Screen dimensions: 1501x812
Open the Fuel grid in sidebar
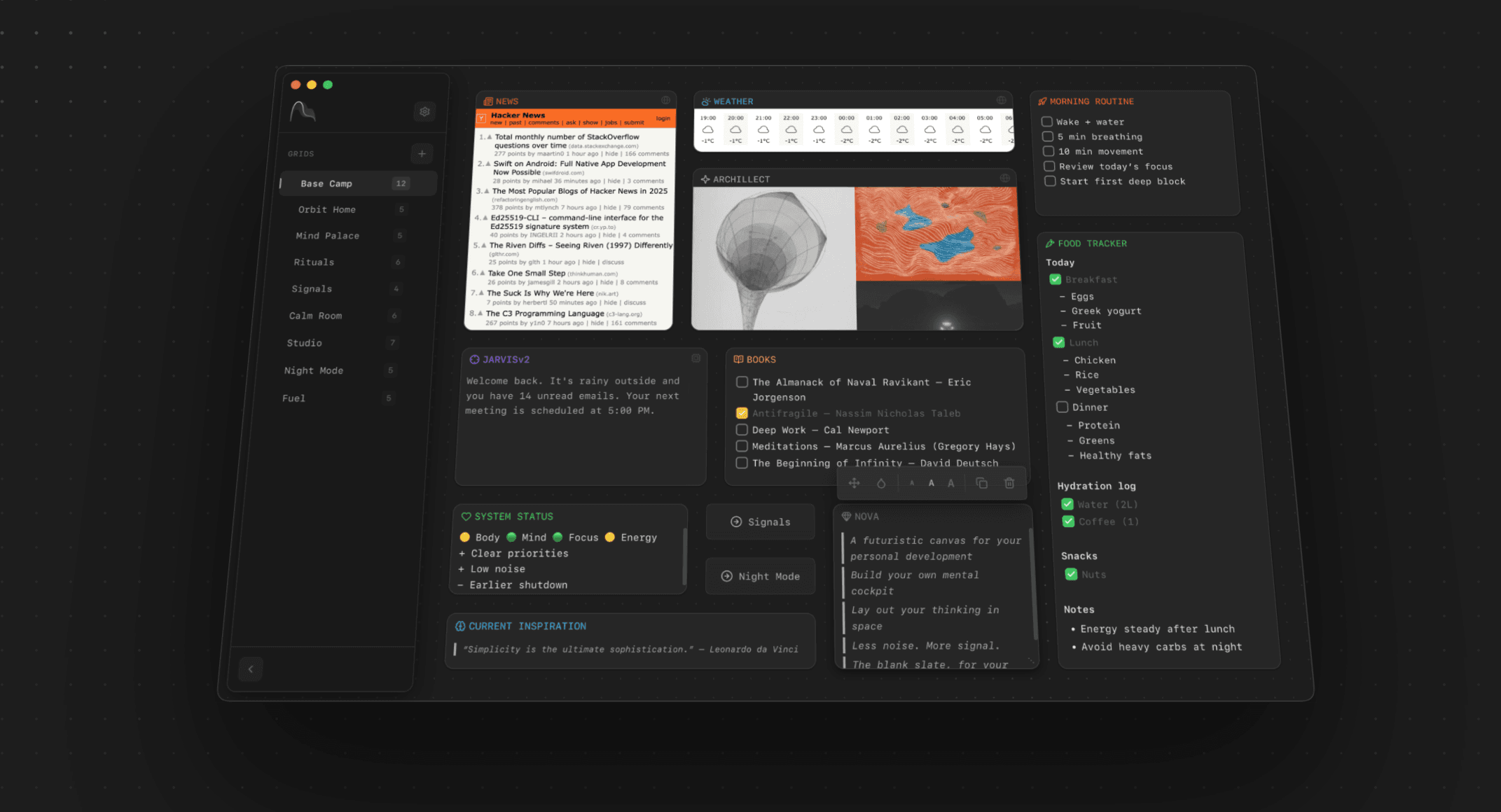(340, 398)
